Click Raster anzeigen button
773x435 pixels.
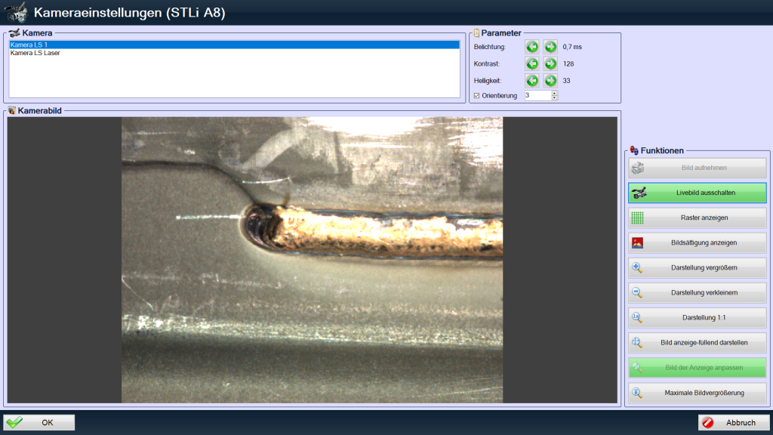click(697, 217)
